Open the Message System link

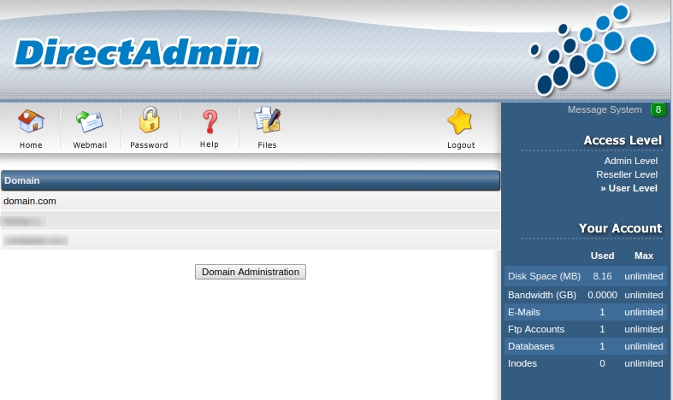point(604,109)
